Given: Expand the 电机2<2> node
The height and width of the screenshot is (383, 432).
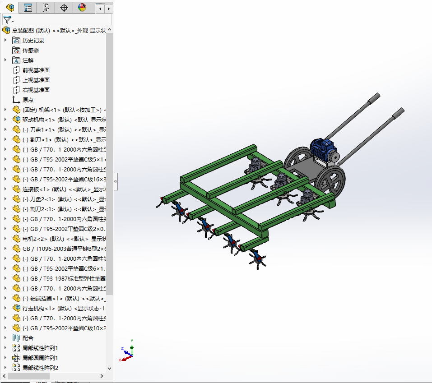Looking at the screenshot, I should pos(5,239).
